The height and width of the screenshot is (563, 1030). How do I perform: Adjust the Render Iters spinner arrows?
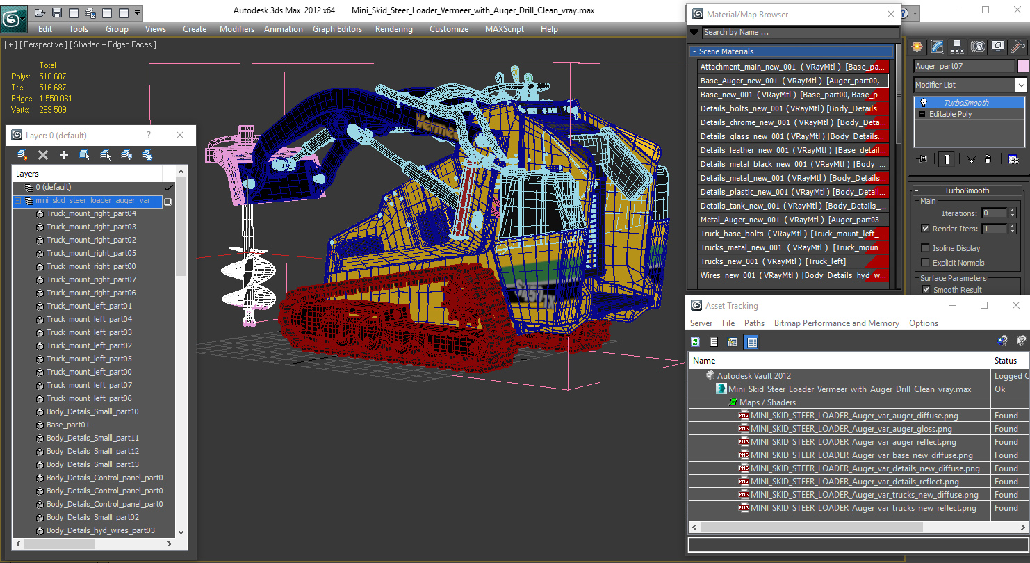1013,229
